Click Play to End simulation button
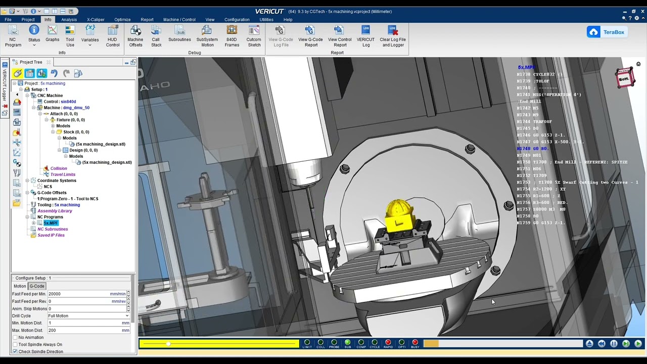Image resolution: width=647 pixels, height=364 pixels. 638,344
